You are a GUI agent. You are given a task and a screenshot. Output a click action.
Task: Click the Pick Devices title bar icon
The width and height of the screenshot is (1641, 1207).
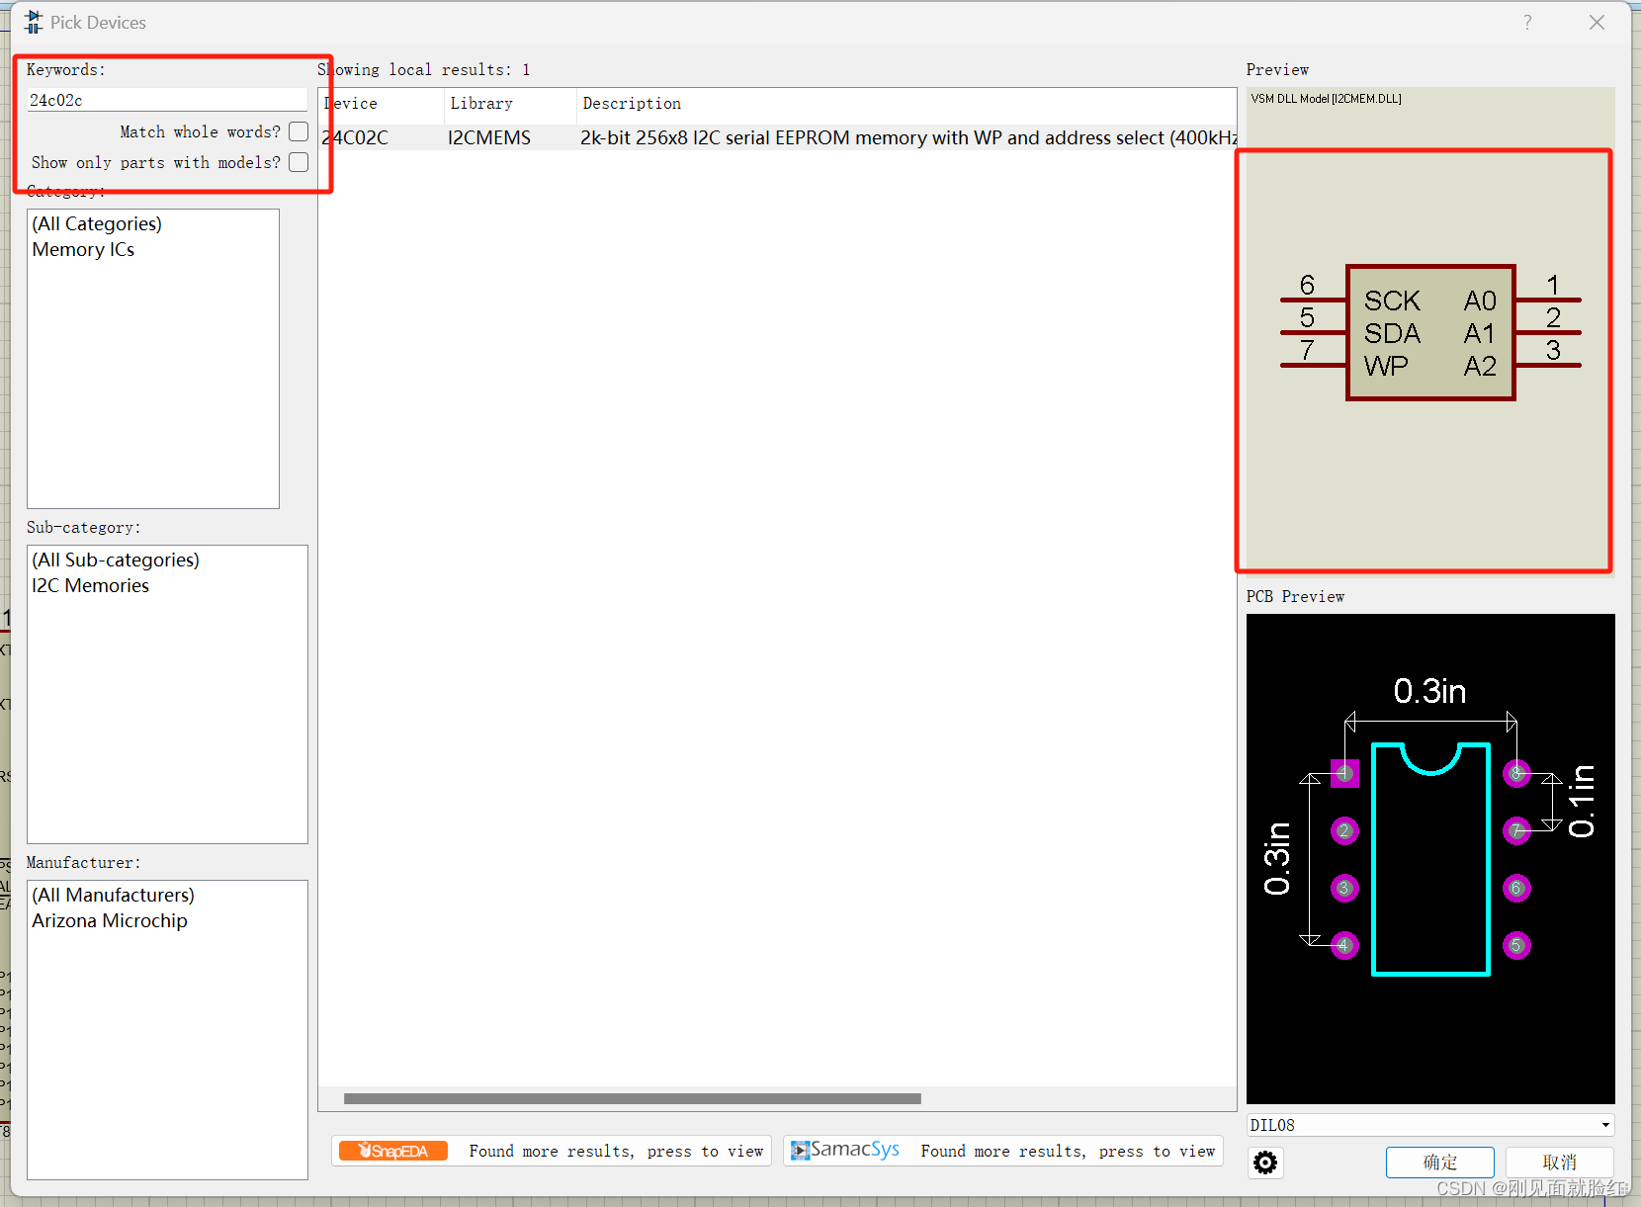click(33, 21)
